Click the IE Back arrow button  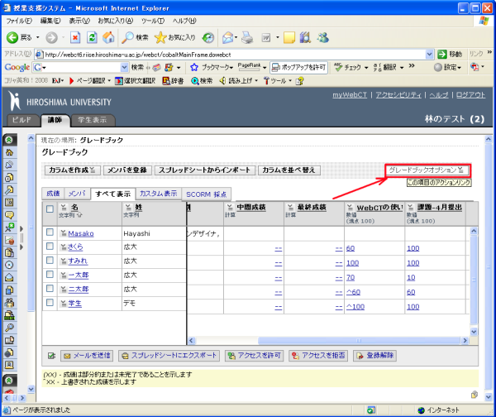[12, 38]
